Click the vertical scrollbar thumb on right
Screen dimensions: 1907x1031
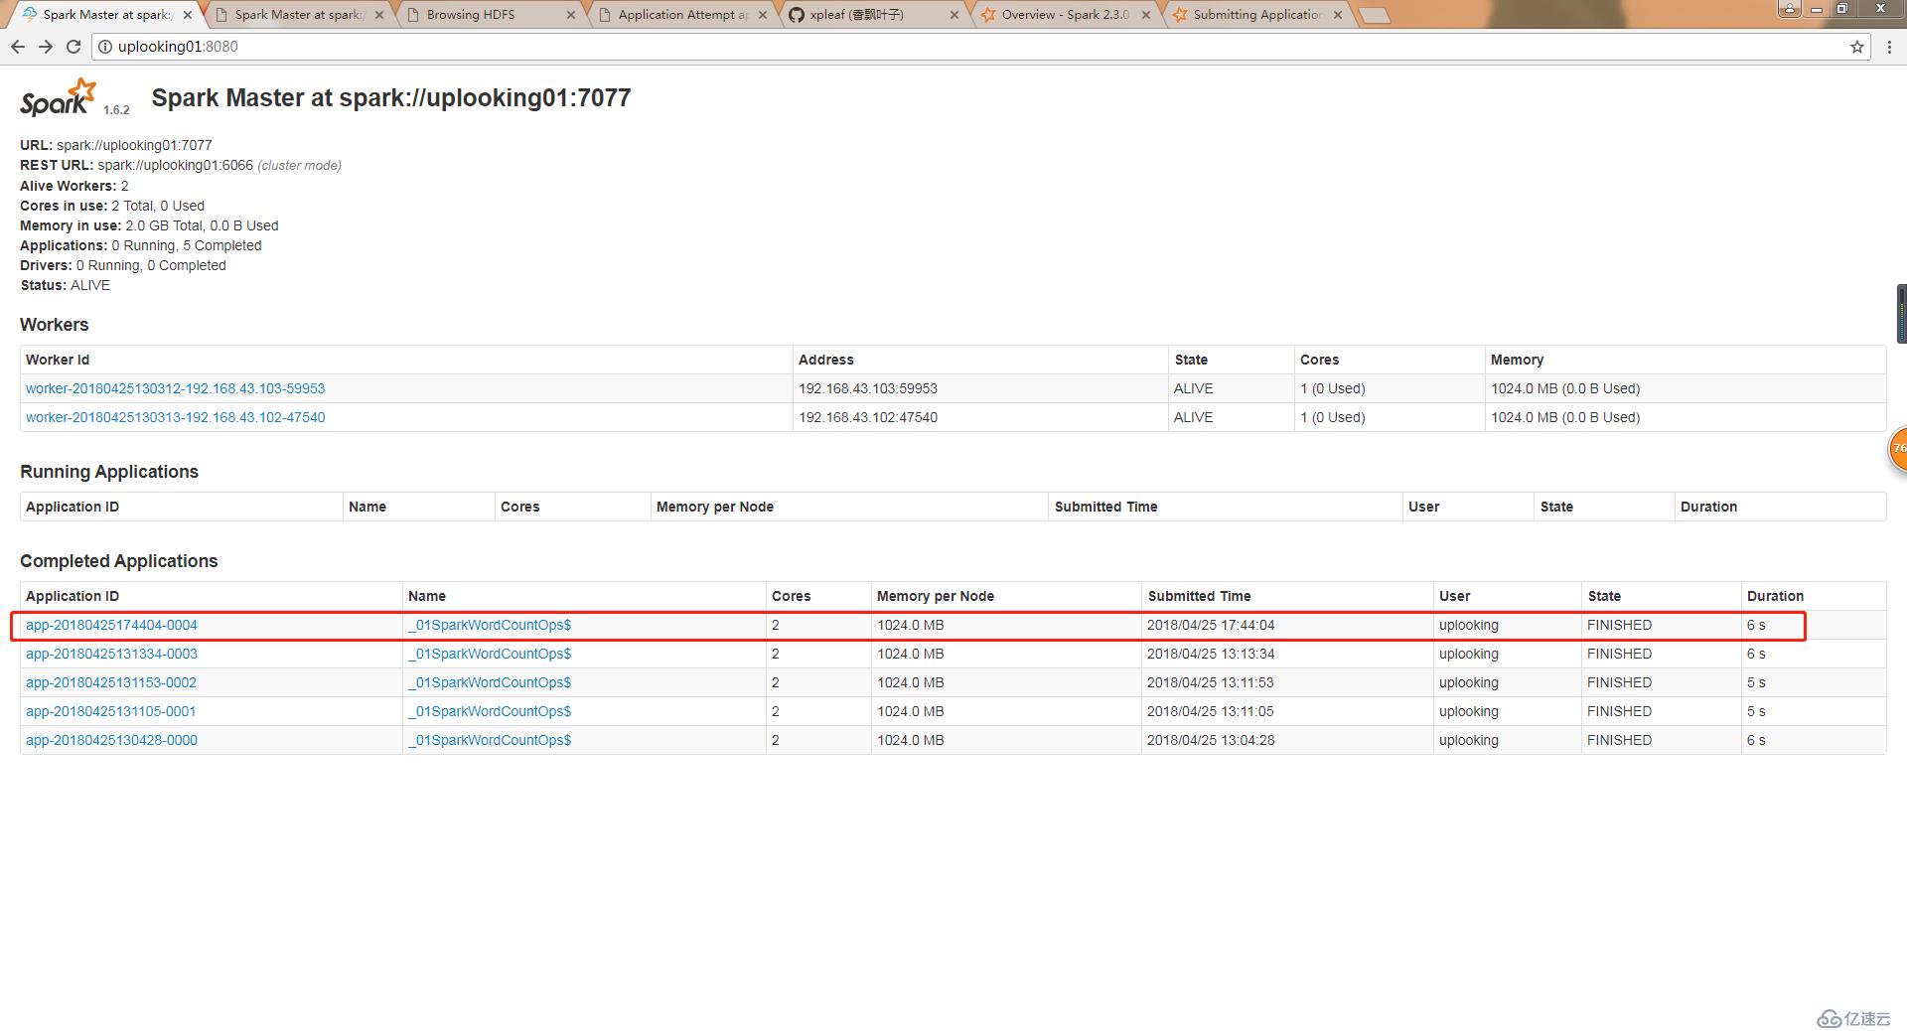(x=1902, y=313)
